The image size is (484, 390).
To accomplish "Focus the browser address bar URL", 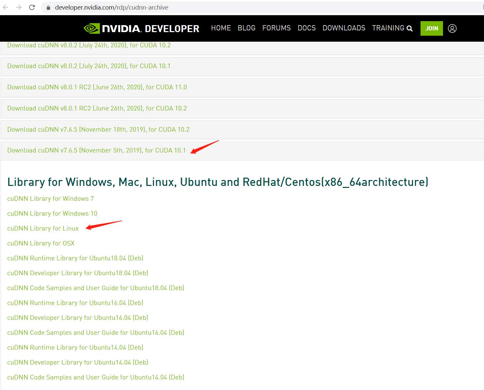I will point(111,7).
